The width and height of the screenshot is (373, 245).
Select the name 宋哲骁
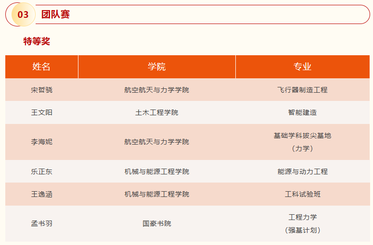pos(41,90)
